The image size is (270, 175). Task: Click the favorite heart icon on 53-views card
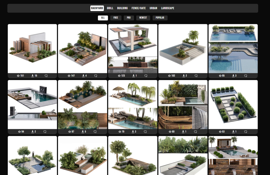[x=246, y=132]
